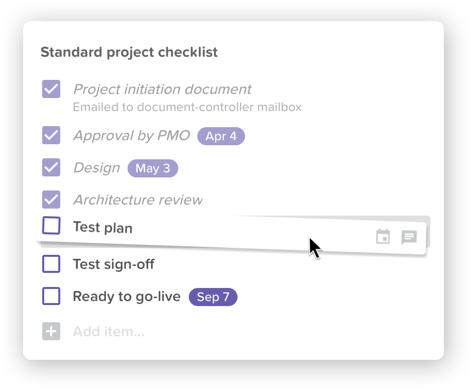Screen dimensions: 471x389
Task: Open the May 3 date badge
Action: click(153, 168)
